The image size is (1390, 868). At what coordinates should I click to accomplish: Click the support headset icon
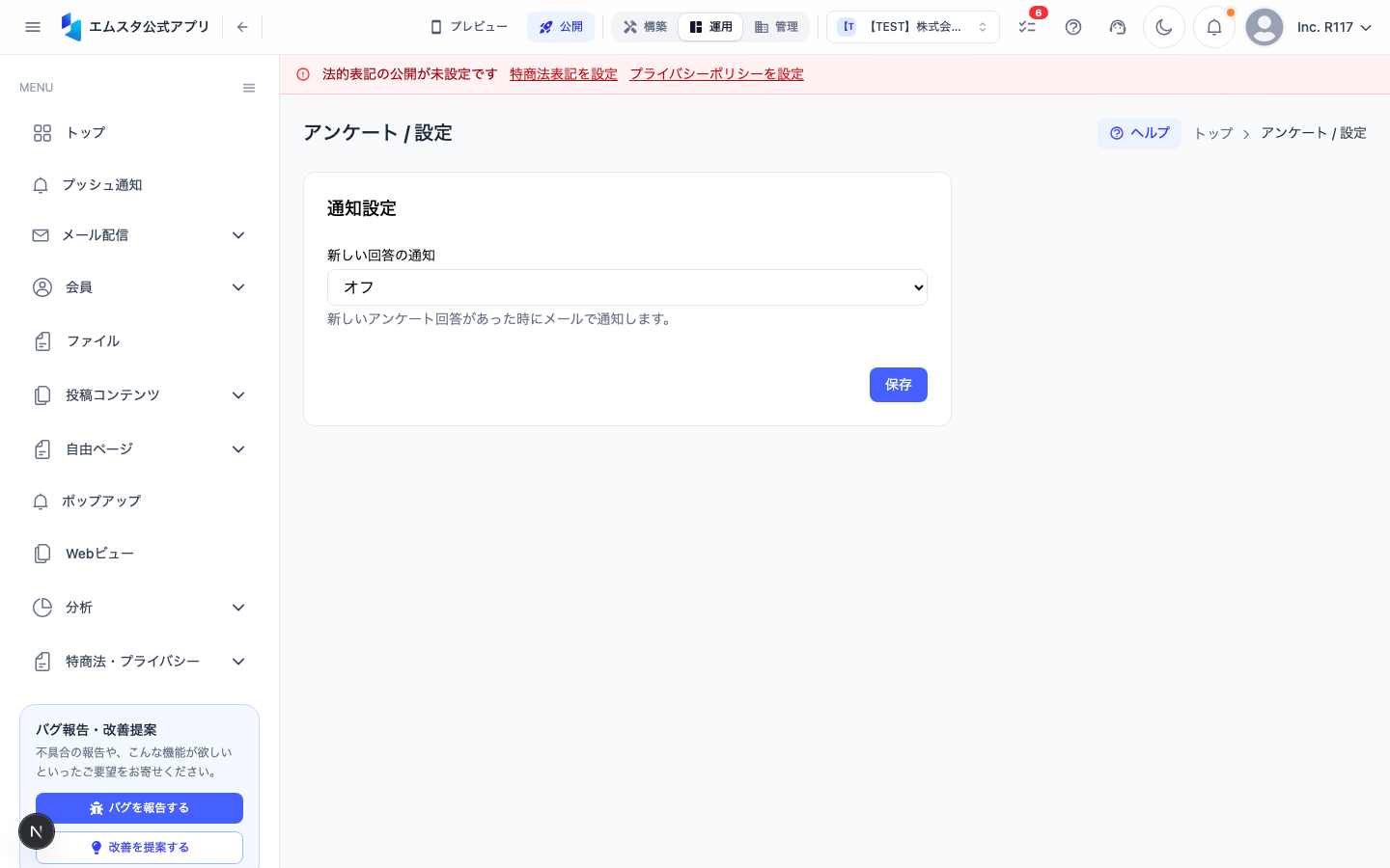pyautogui.click(x=1118, y=27)
